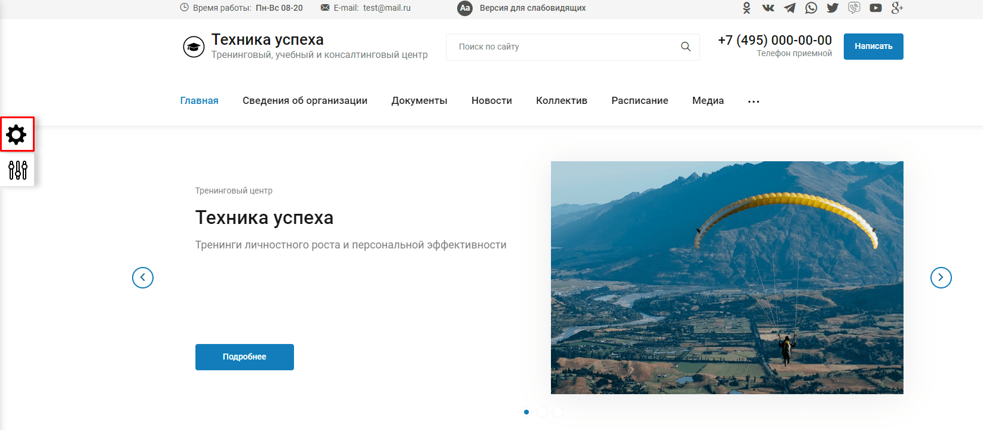Open the Google Plus icon
The height and width of the screenshot is (430, 983).
(897, 8)
